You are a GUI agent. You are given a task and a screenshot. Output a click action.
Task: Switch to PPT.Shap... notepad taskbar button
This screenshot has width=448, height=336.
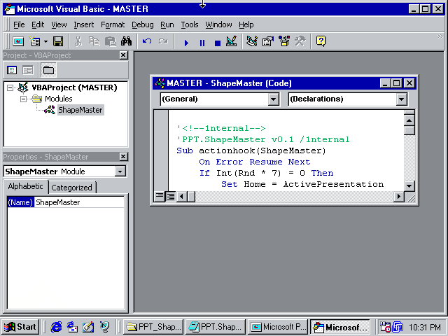tap(216, 327)
